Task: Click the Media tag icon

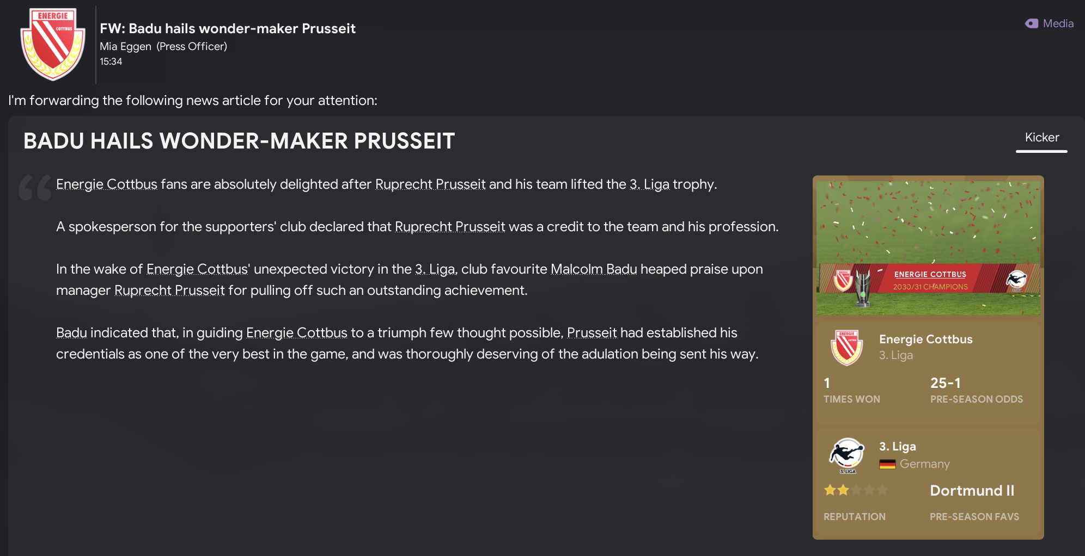Action: (1031, 23)
